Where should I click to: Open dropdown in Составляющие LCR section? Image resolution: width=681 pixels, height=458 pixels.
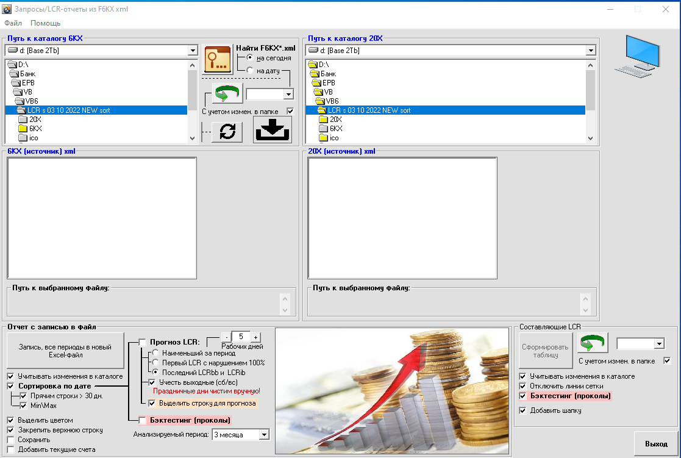click(659, 344)
